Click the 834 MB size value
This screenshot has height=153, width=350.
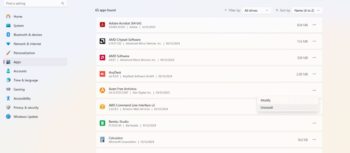coord(302,25)
